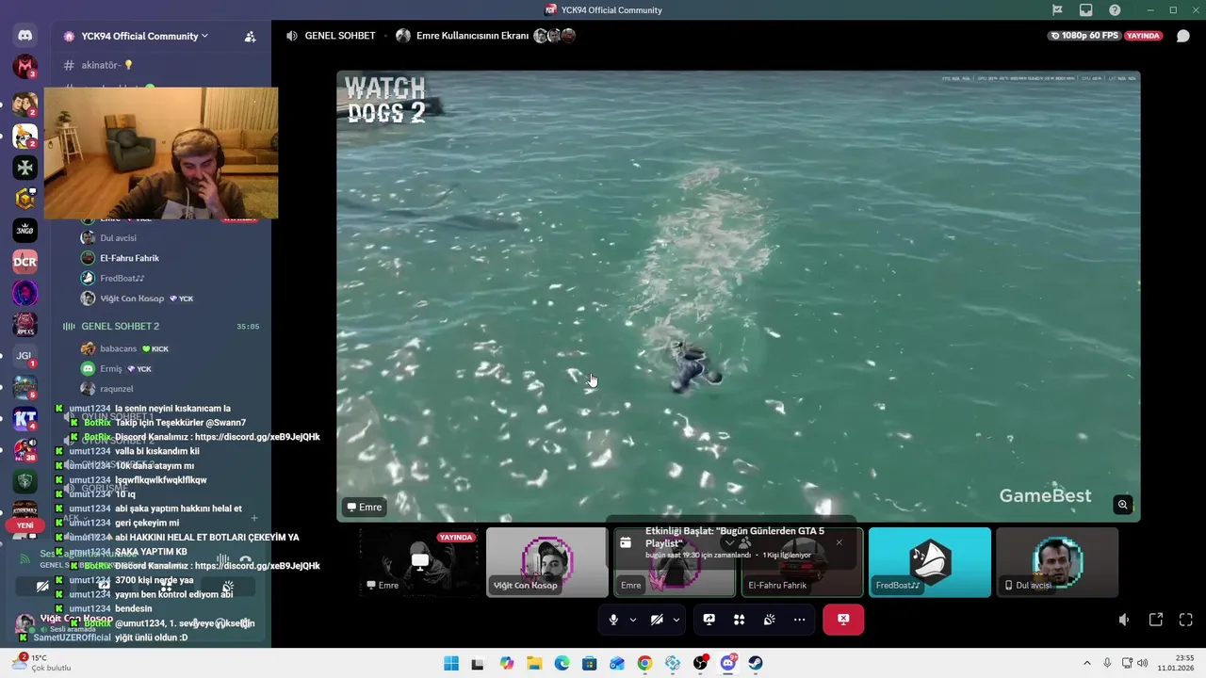Screen dimensions: 1206x678
Task: Select Dul avcisi in the voice member list
Action: pos(118,238)
